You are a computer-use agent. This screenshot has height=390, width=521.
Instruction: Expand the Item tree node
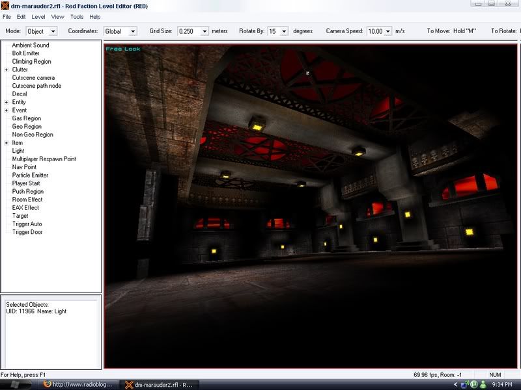pos(7,143)
